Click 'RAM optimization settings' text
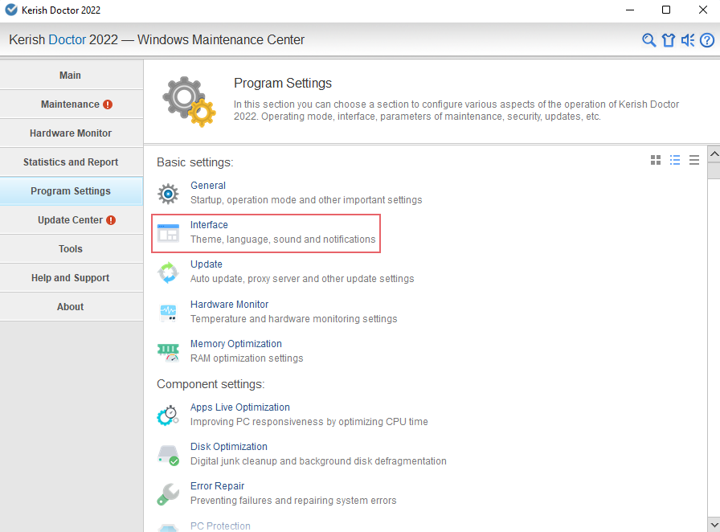The height and width of the screenshot is (532, 720). click(247, 358)
